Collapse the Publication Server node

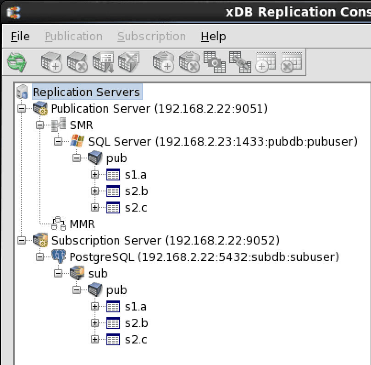tap(22, 109)
